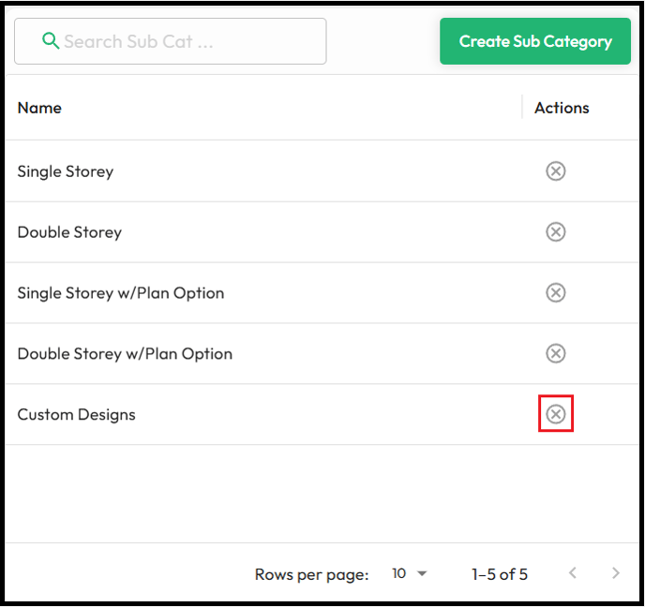Click the Create Sub Category button

[535, 41]
